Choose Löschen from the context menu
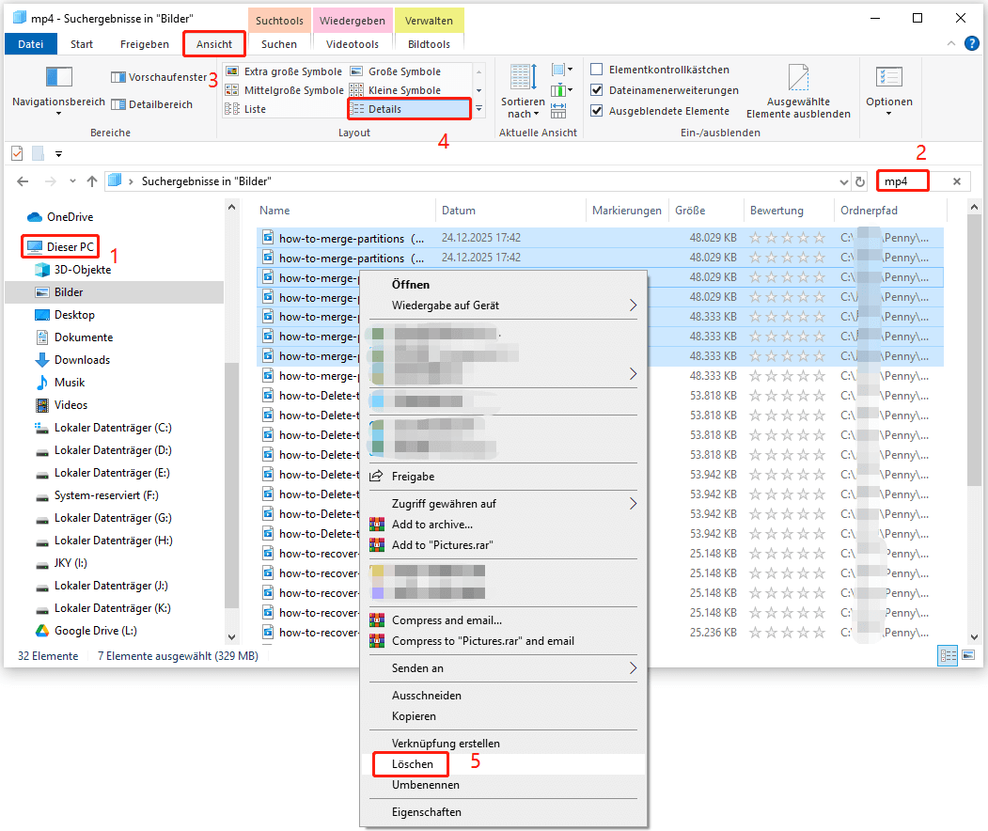This screenshot has height=831, width=988. [x=410, y=764]
